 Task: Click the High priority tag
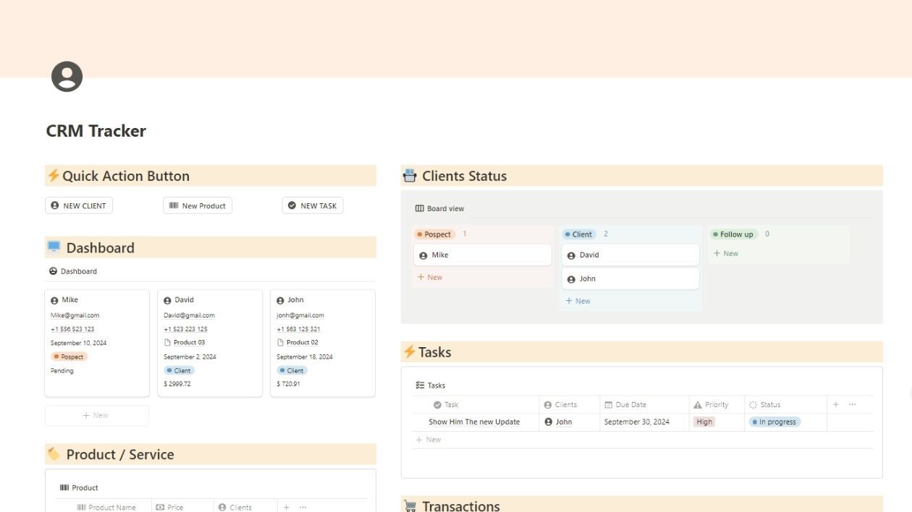704,422
